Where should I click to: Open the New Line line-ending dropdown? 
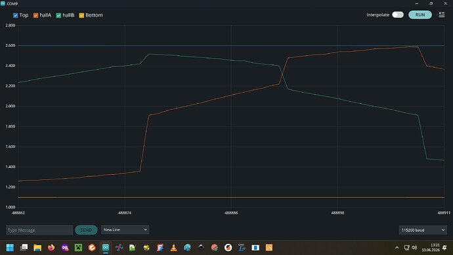point(125,229)
